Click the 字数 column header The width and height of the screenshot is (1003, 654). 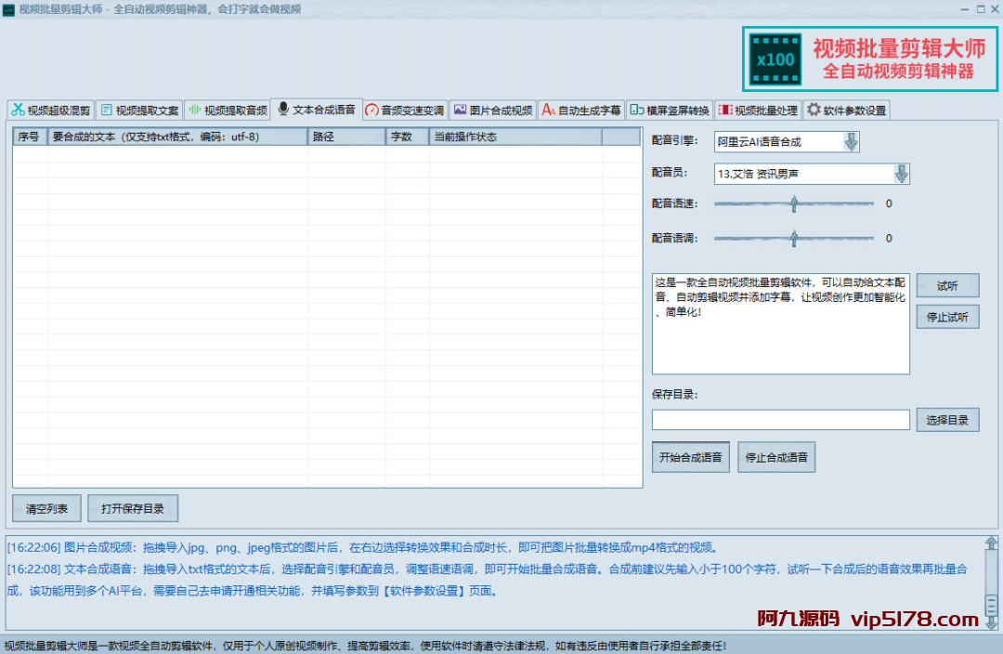(401, 137)
